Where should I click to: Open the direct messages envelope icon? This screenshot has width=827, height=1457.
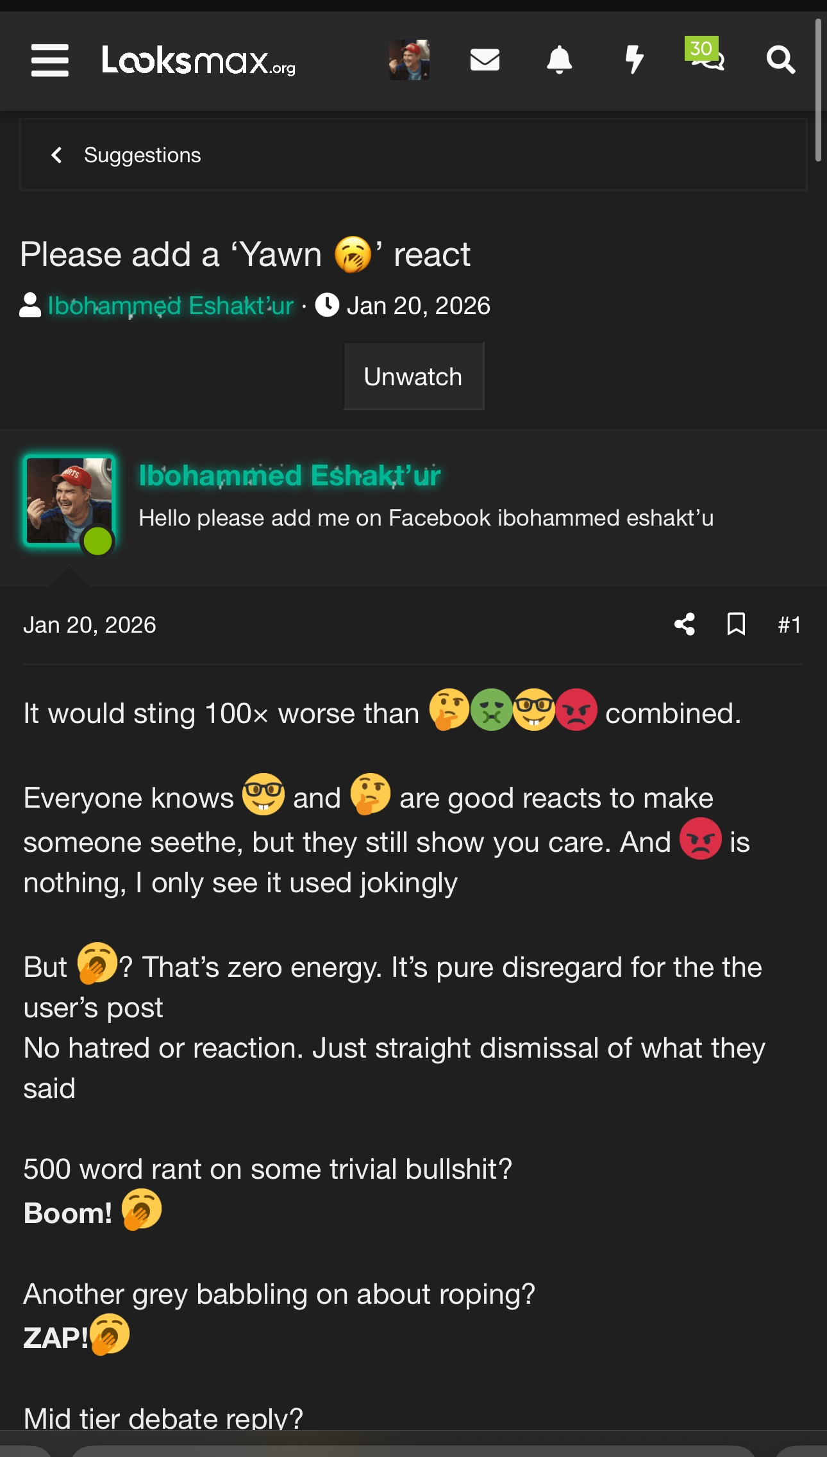coord(485,60)
